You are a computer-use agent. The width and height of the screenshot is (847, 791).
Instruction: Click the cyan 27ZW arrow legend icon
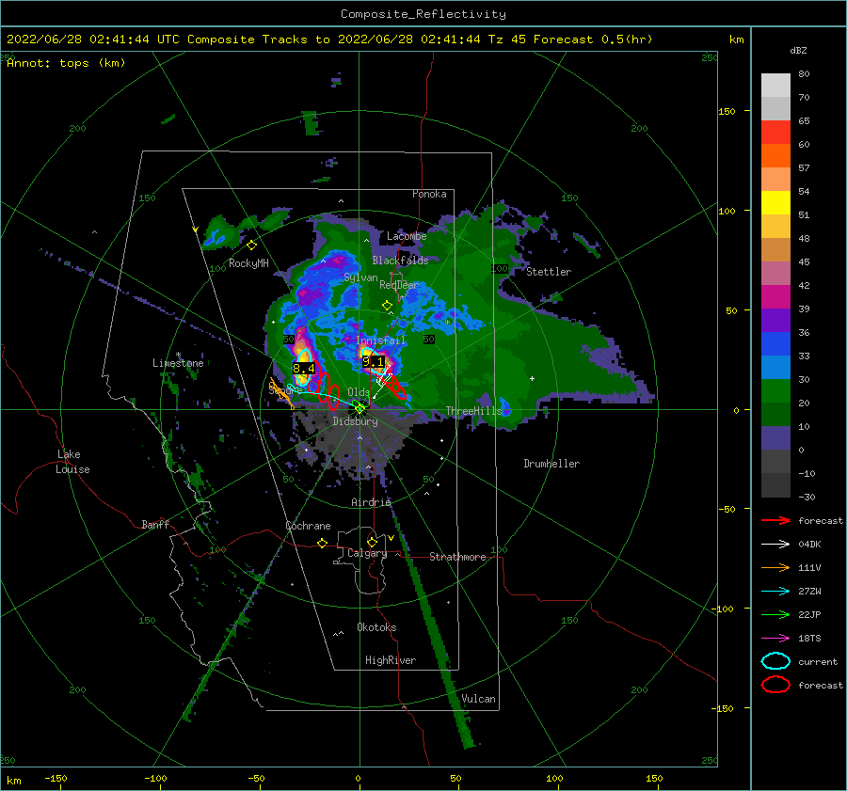(775, 592)
